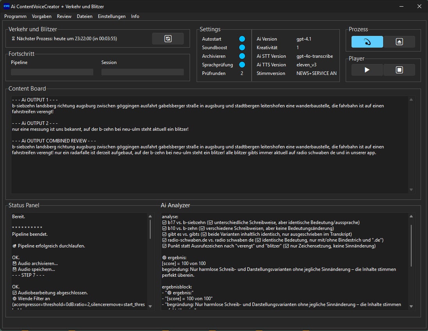Open the Info menu item
428x331 pixels.
(x=135, y=16)
